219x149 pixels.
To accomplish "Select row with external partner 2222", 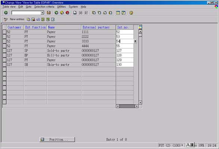I will (x=4, y=37).
